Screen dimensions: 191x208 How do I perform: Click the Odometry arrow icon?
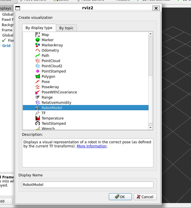[38, 50]
